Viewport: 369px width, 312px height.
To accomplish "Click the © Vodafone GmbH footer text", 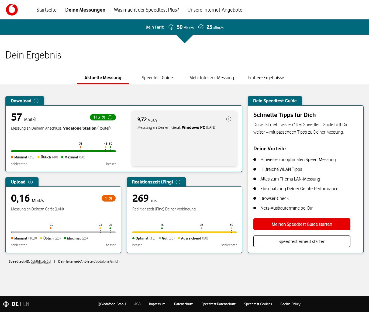I will [112, 304].
